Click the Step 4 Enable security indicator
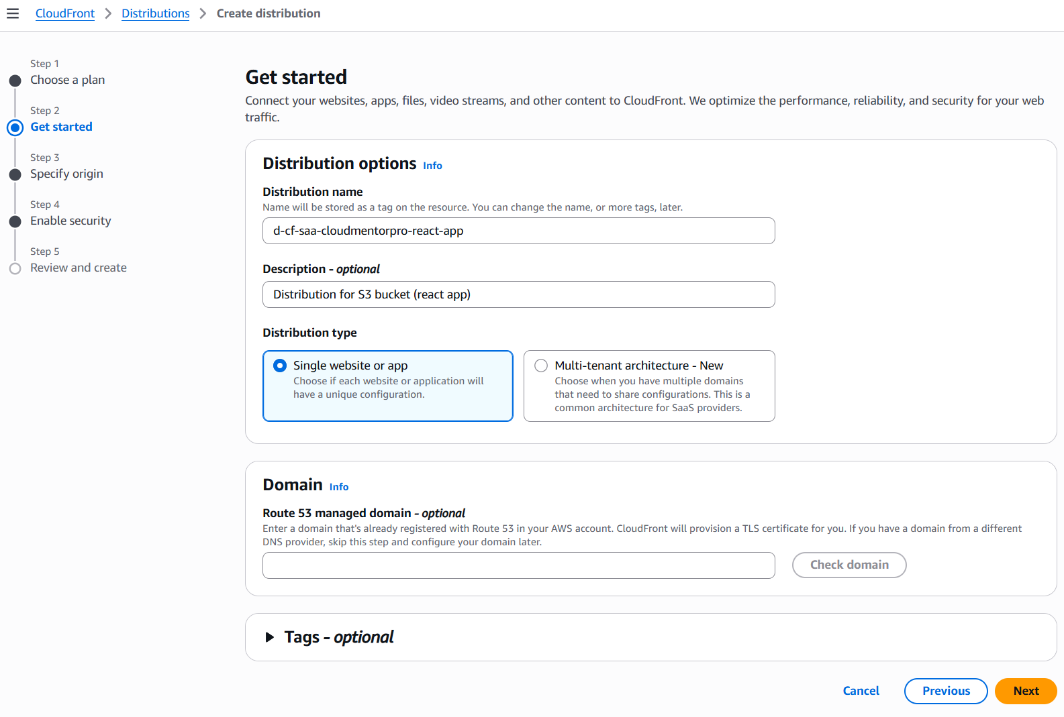The image size is (1064, 717). coord(15,221)
